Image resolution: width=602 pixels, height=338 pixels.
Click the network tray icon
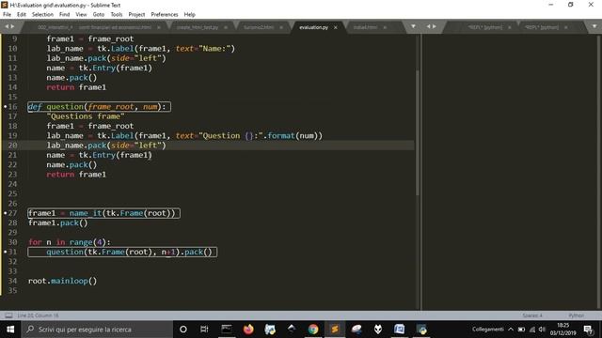(x=532, y=330)
